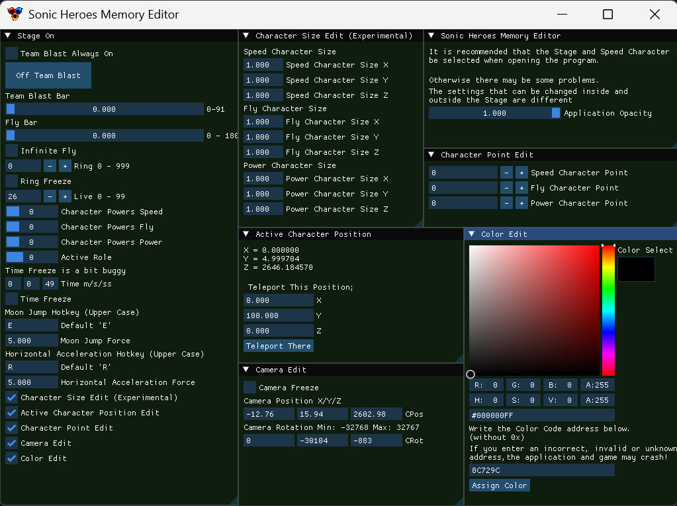
Task: Uncheck Character Size Edit (Experimental)
Action: pyautogui.click(x=11, y=398)
